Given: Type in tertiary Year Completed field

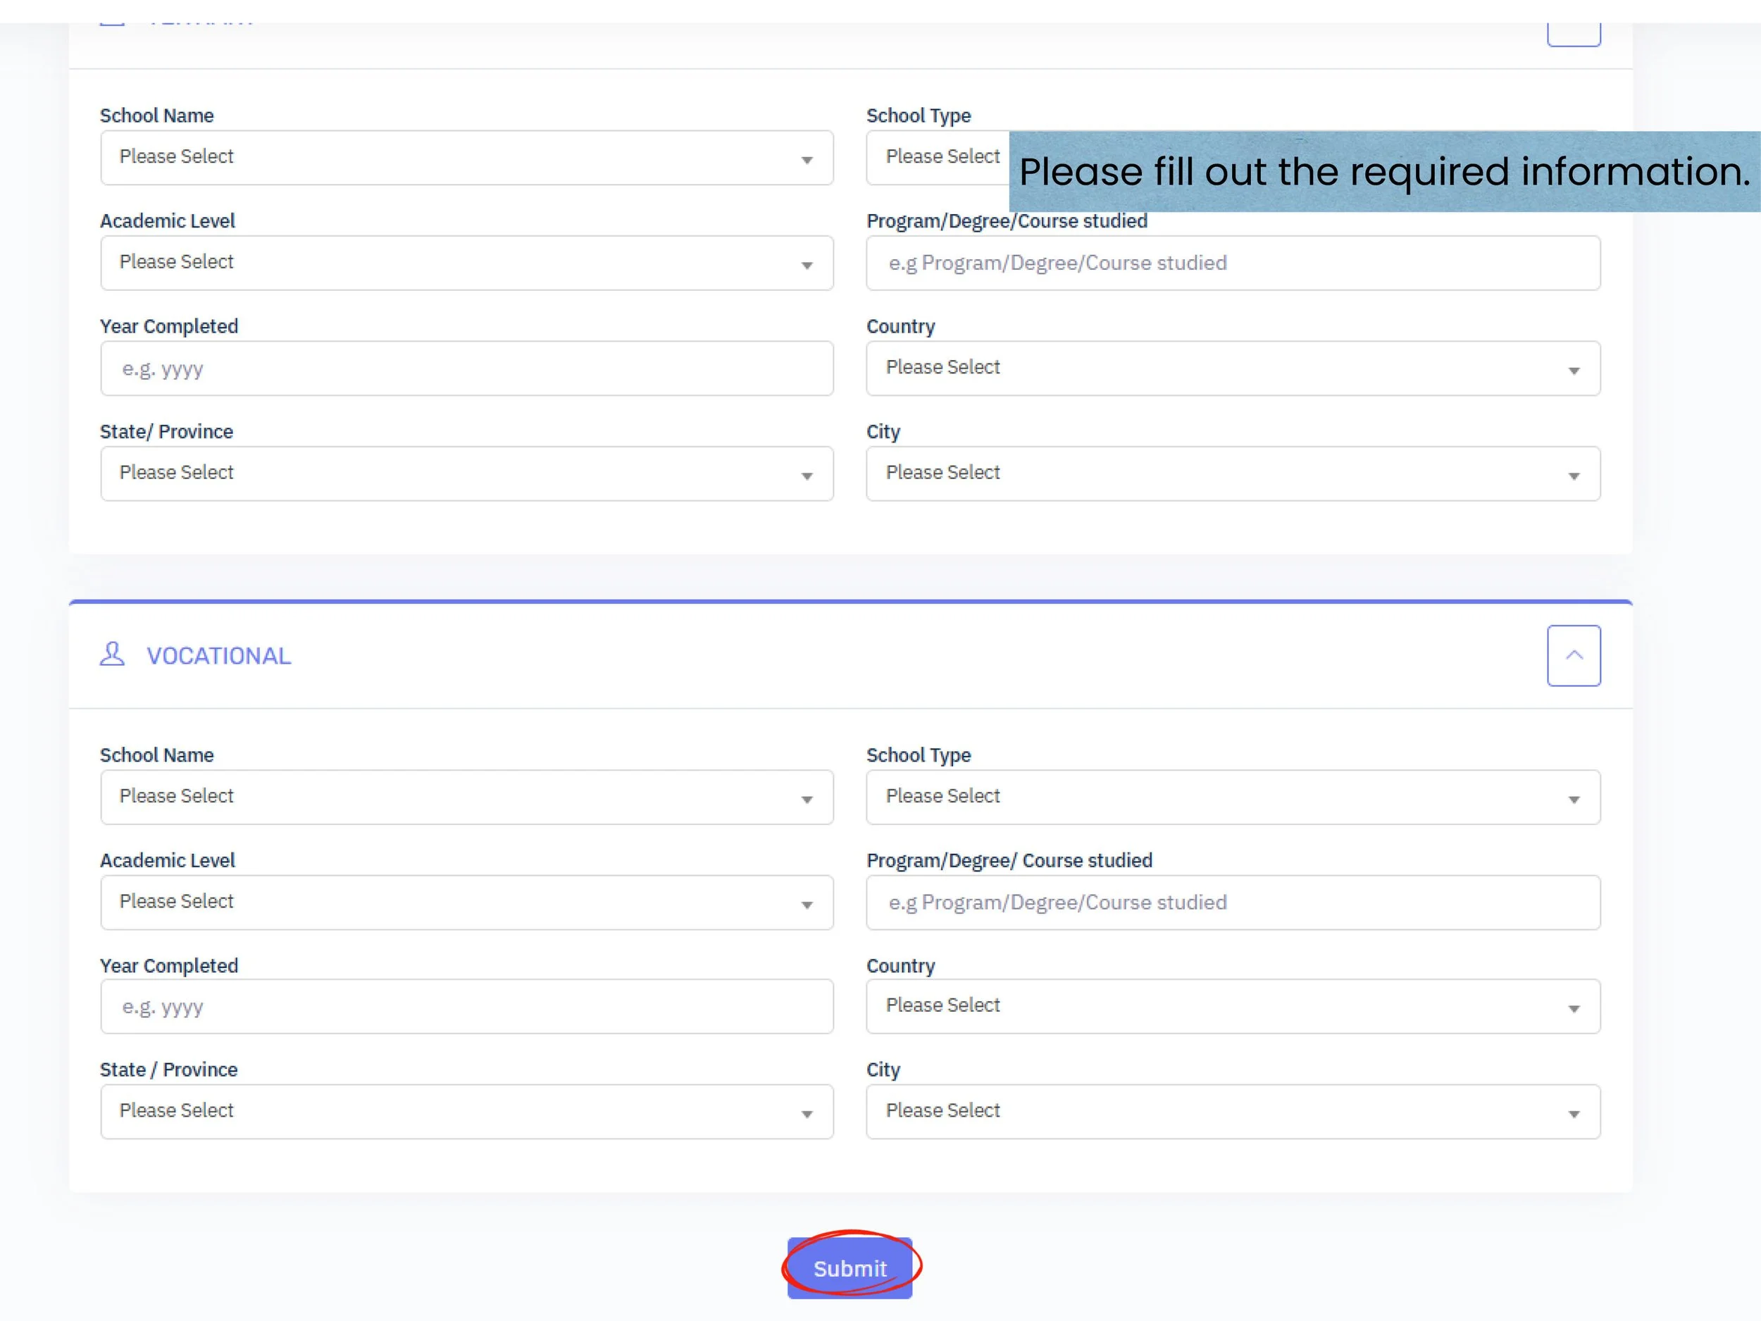Looking at the screenshot, I should 466,368.
